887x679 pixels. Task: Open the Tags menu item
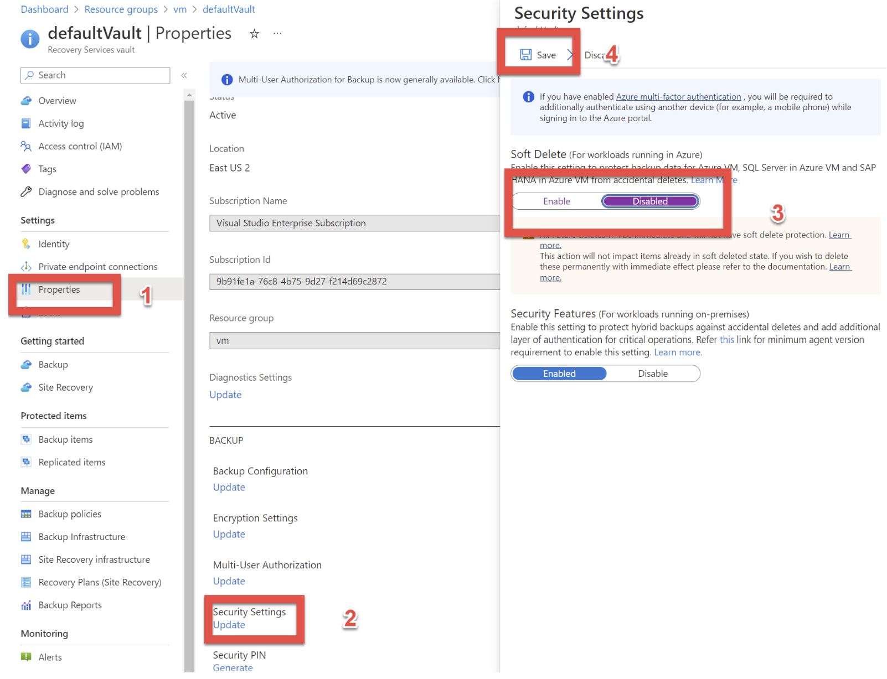coord(47,169)
